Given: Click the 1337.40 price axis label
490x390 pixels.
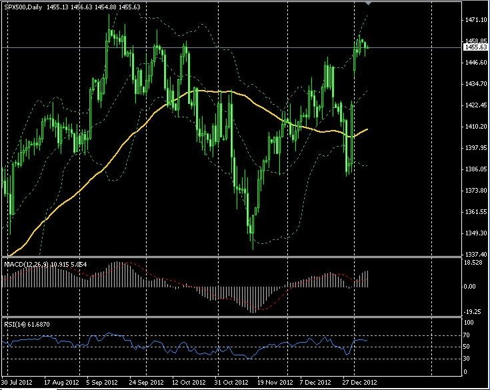Looking at the screenshot, I should (x=476, y=255).
